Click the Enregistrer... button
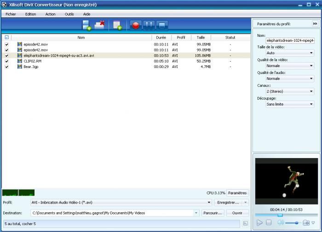 [x=228, y=203]
